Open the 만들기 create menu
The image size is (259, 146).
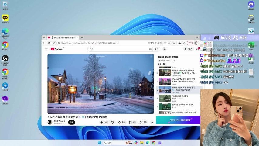[188, 49]
